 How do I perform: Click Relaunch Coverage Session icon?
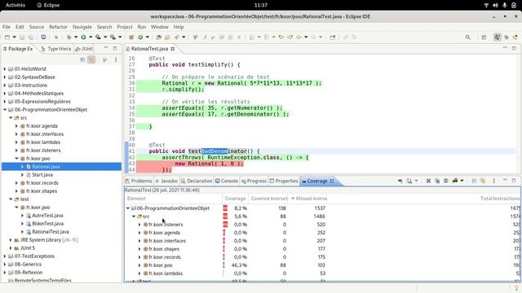pos(400,181)
